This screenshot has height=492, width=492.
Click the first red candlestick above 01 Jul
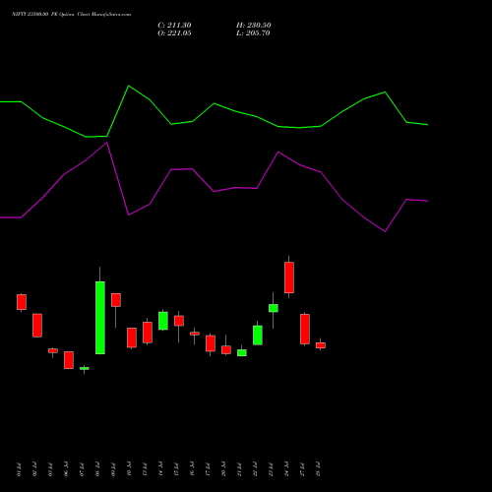(x=22, y=302)
